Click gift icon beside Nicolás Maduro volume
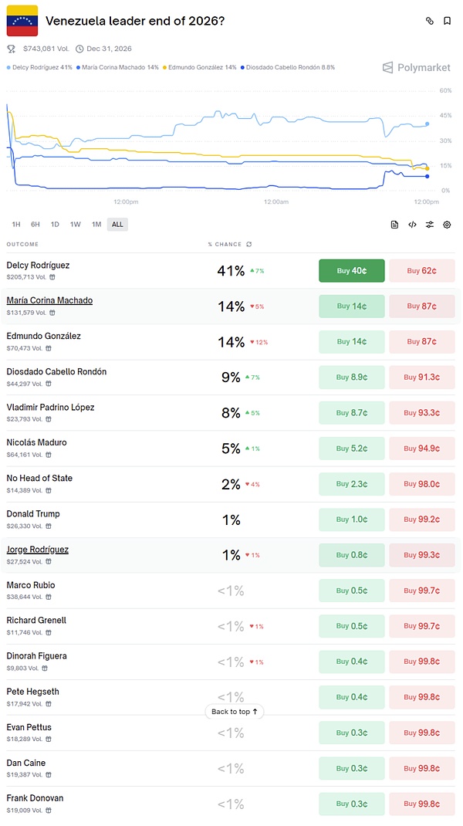Screen dimensions: 463x826 (50, 454)
